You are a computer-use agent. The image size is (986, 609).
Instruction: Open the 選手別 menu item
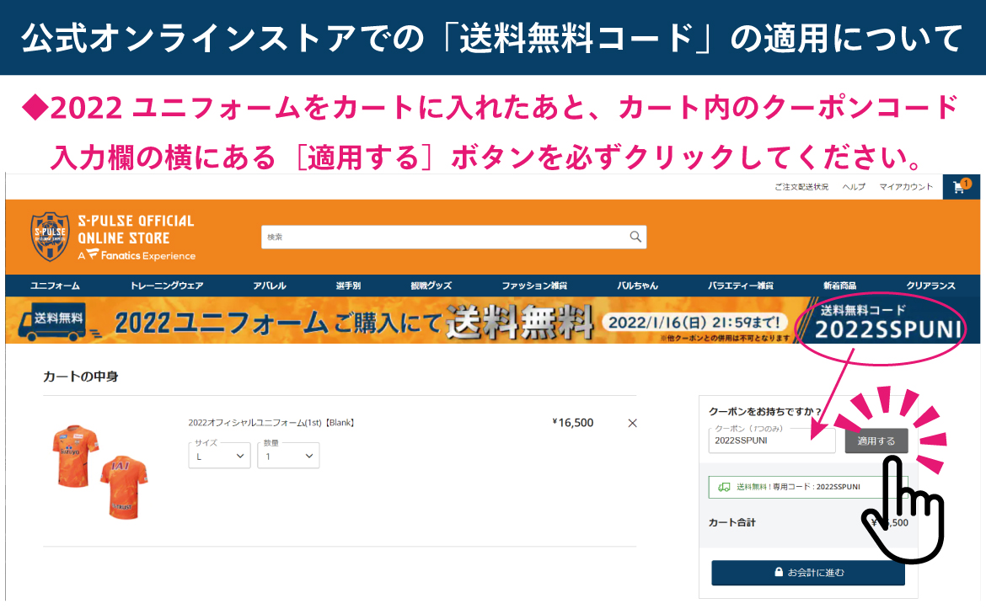click(348, 286)
